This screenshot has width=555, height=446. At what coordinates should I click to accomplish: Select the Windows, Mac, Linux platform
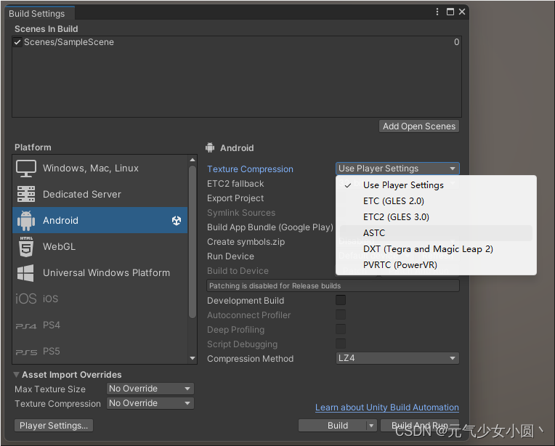click(100, 168)
